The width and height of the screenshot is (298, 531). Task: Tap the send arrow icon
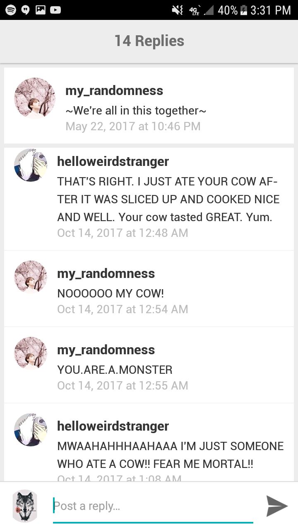(276, 506)
